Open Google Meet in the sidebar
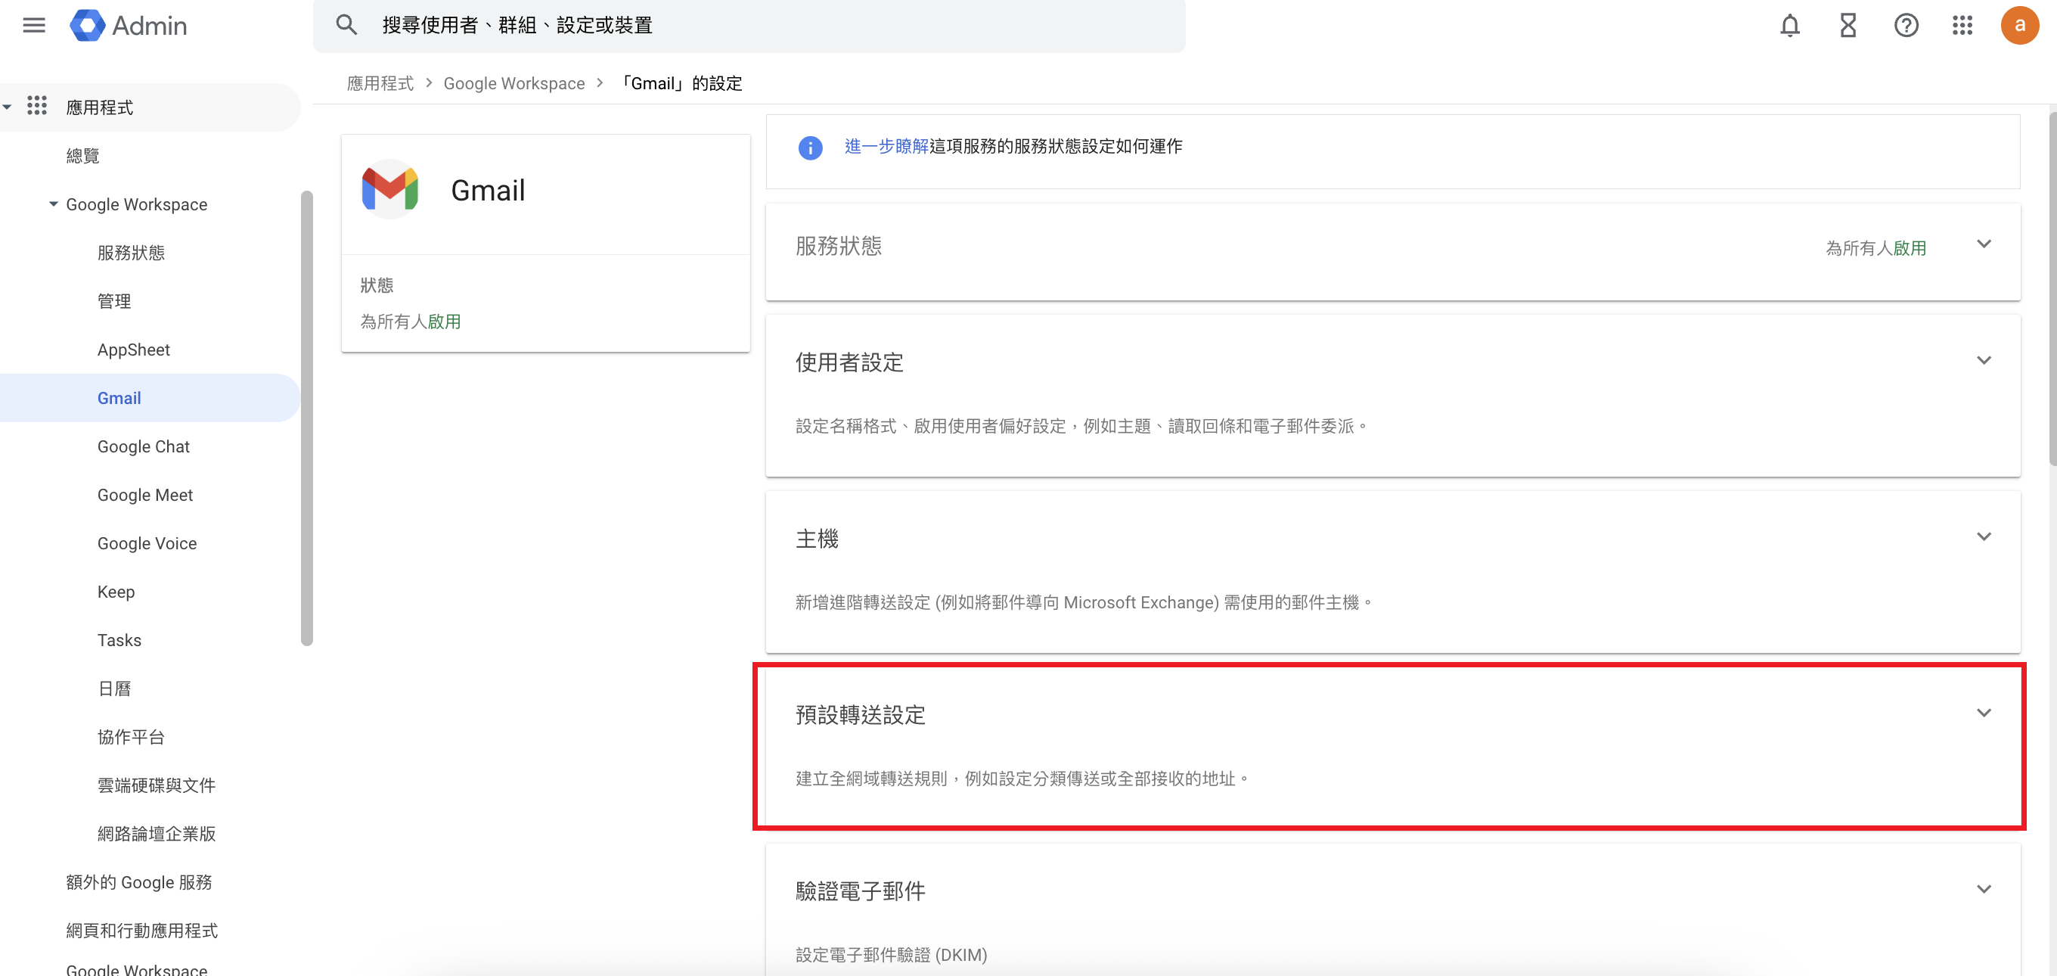 (x=145, y=496)
